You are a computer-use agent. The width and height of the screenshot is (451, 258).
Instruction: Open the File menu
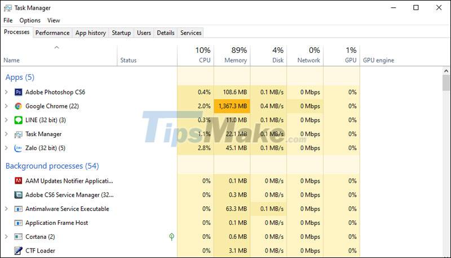(x=8, y=20)
